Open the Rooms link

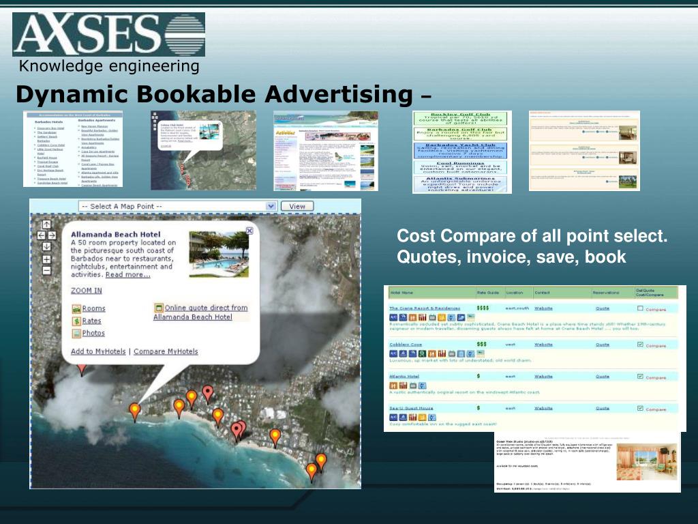point(93,309)
